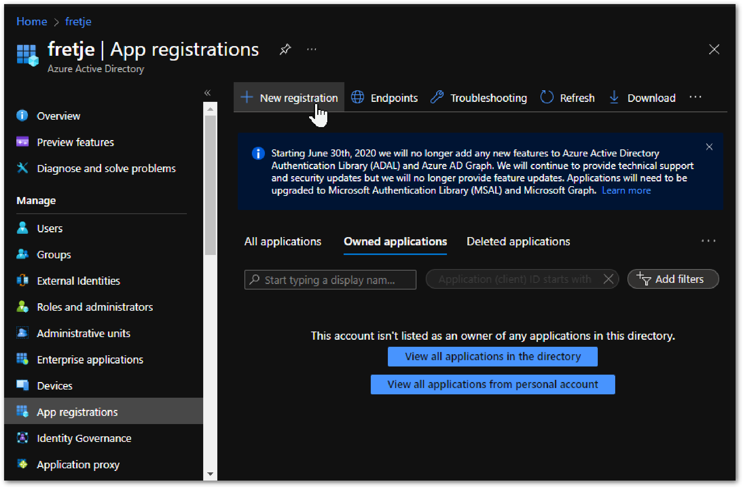Viewport: 743px width, 488px height.
Task: Collapse the left navigation pane
Action: 207,93
